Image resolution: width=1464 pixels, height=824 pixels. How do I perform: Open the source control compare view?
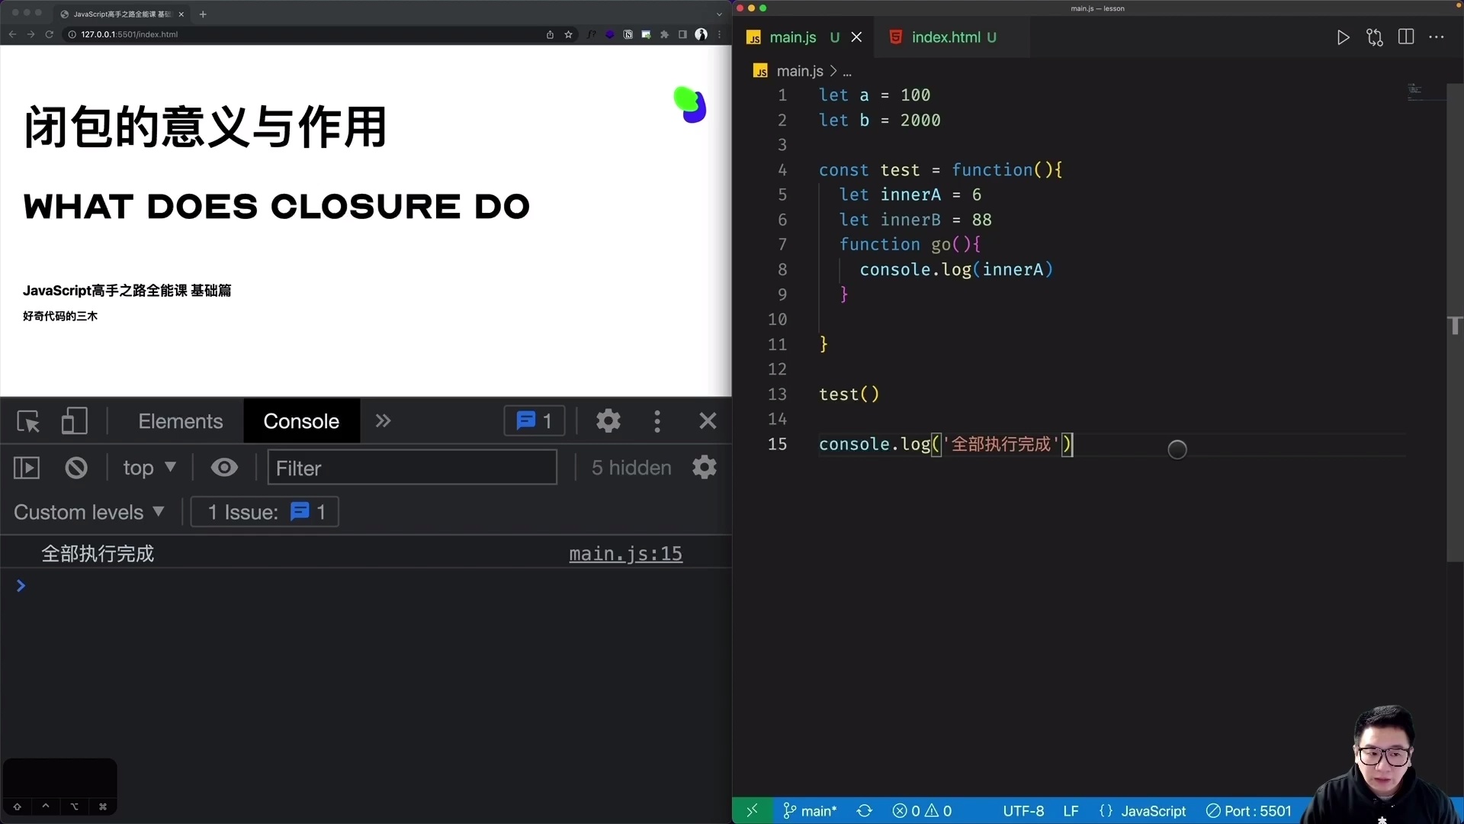(x=1375, y=37)
